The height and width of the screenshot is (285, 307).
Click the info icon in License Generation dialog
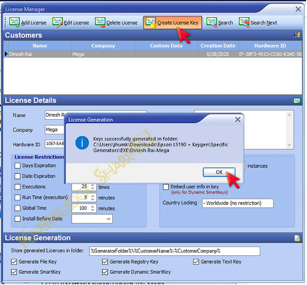click(x=82, y=143)
